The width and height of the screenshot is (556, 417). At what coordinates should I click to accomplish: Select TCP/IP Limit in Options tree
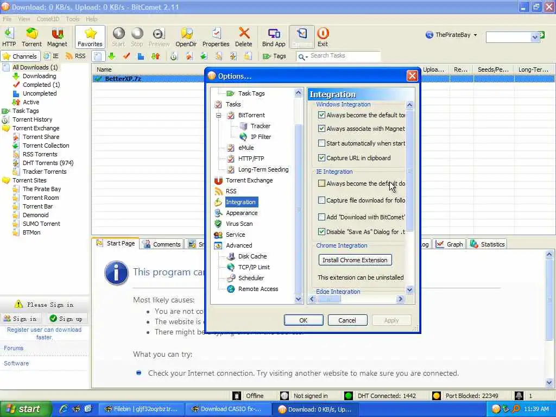[x=254, y=267]
